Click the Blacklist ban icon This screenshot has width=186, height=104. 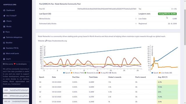click(x=4, y=43)
